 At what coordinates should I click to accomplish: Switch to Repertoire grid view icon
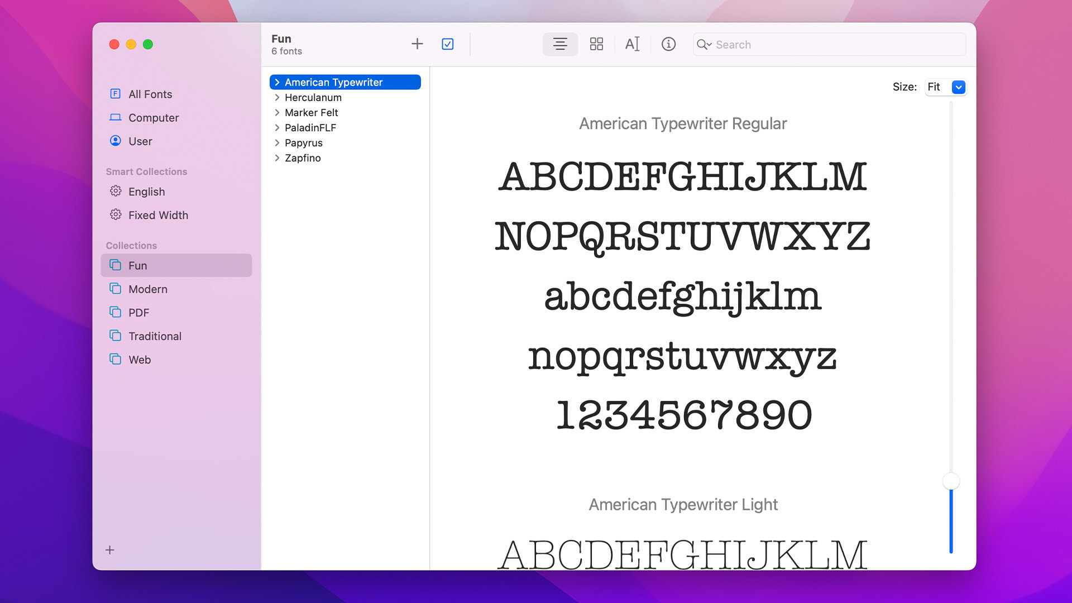[x=596, y=44]
